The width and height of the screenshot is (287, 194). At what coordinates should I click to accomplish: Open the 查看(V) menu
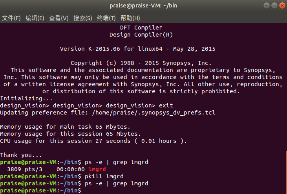point(58,18)
